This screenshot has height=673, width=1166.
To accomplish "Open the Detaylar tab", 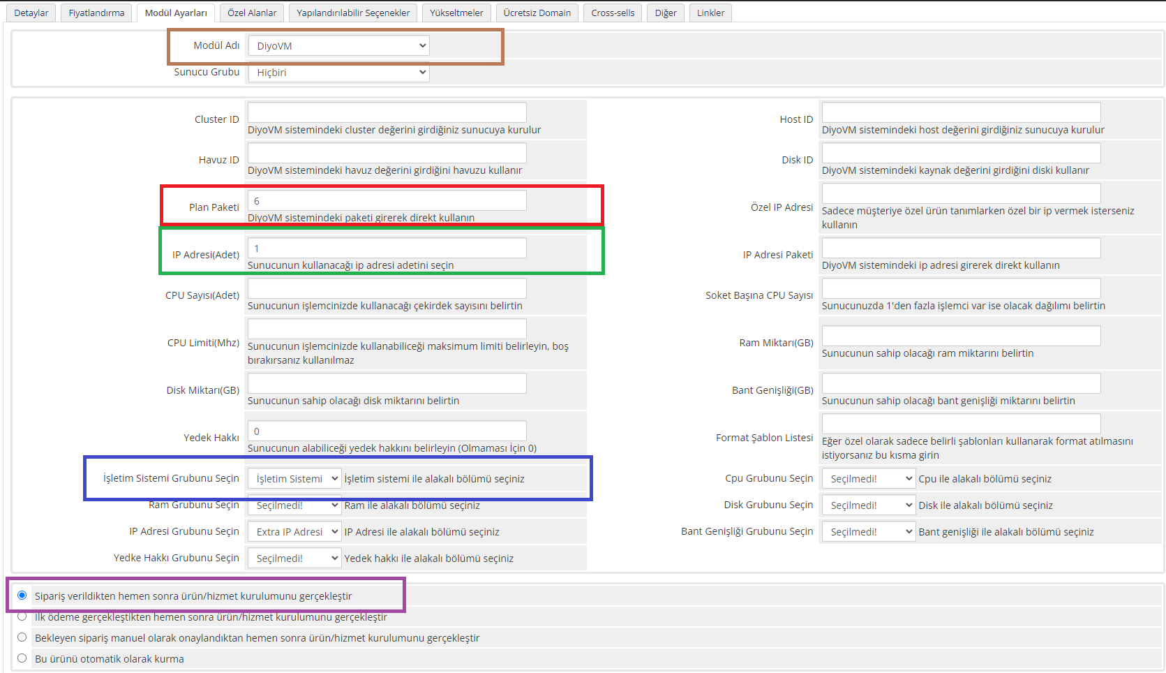I will pos(31,13).
